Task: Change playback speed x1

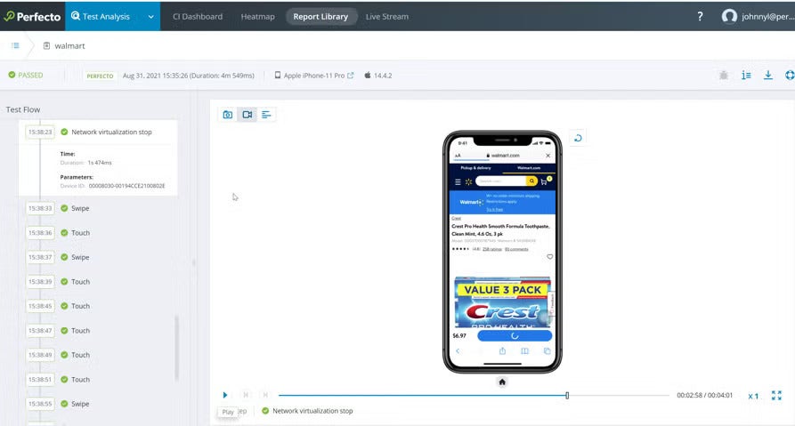Action: (x=753, y=396)
